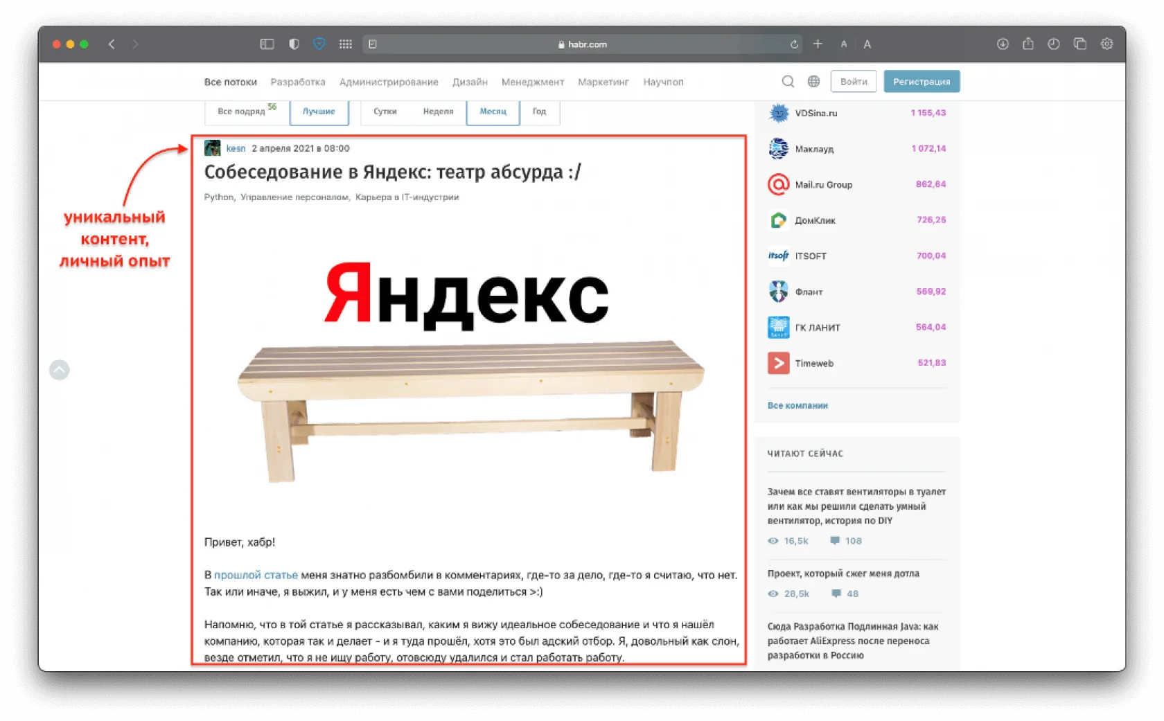Open the Все компании link
The width and height of the screenshot is (1164, 721).
pyautogui.click(x=797, y=406)
